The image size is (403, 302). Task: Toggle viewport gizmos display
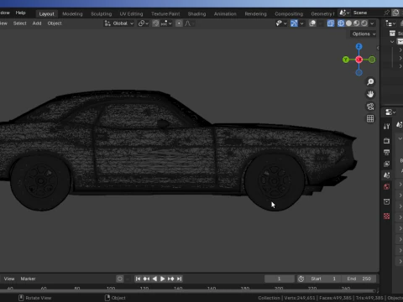click(x=294, y=23)
